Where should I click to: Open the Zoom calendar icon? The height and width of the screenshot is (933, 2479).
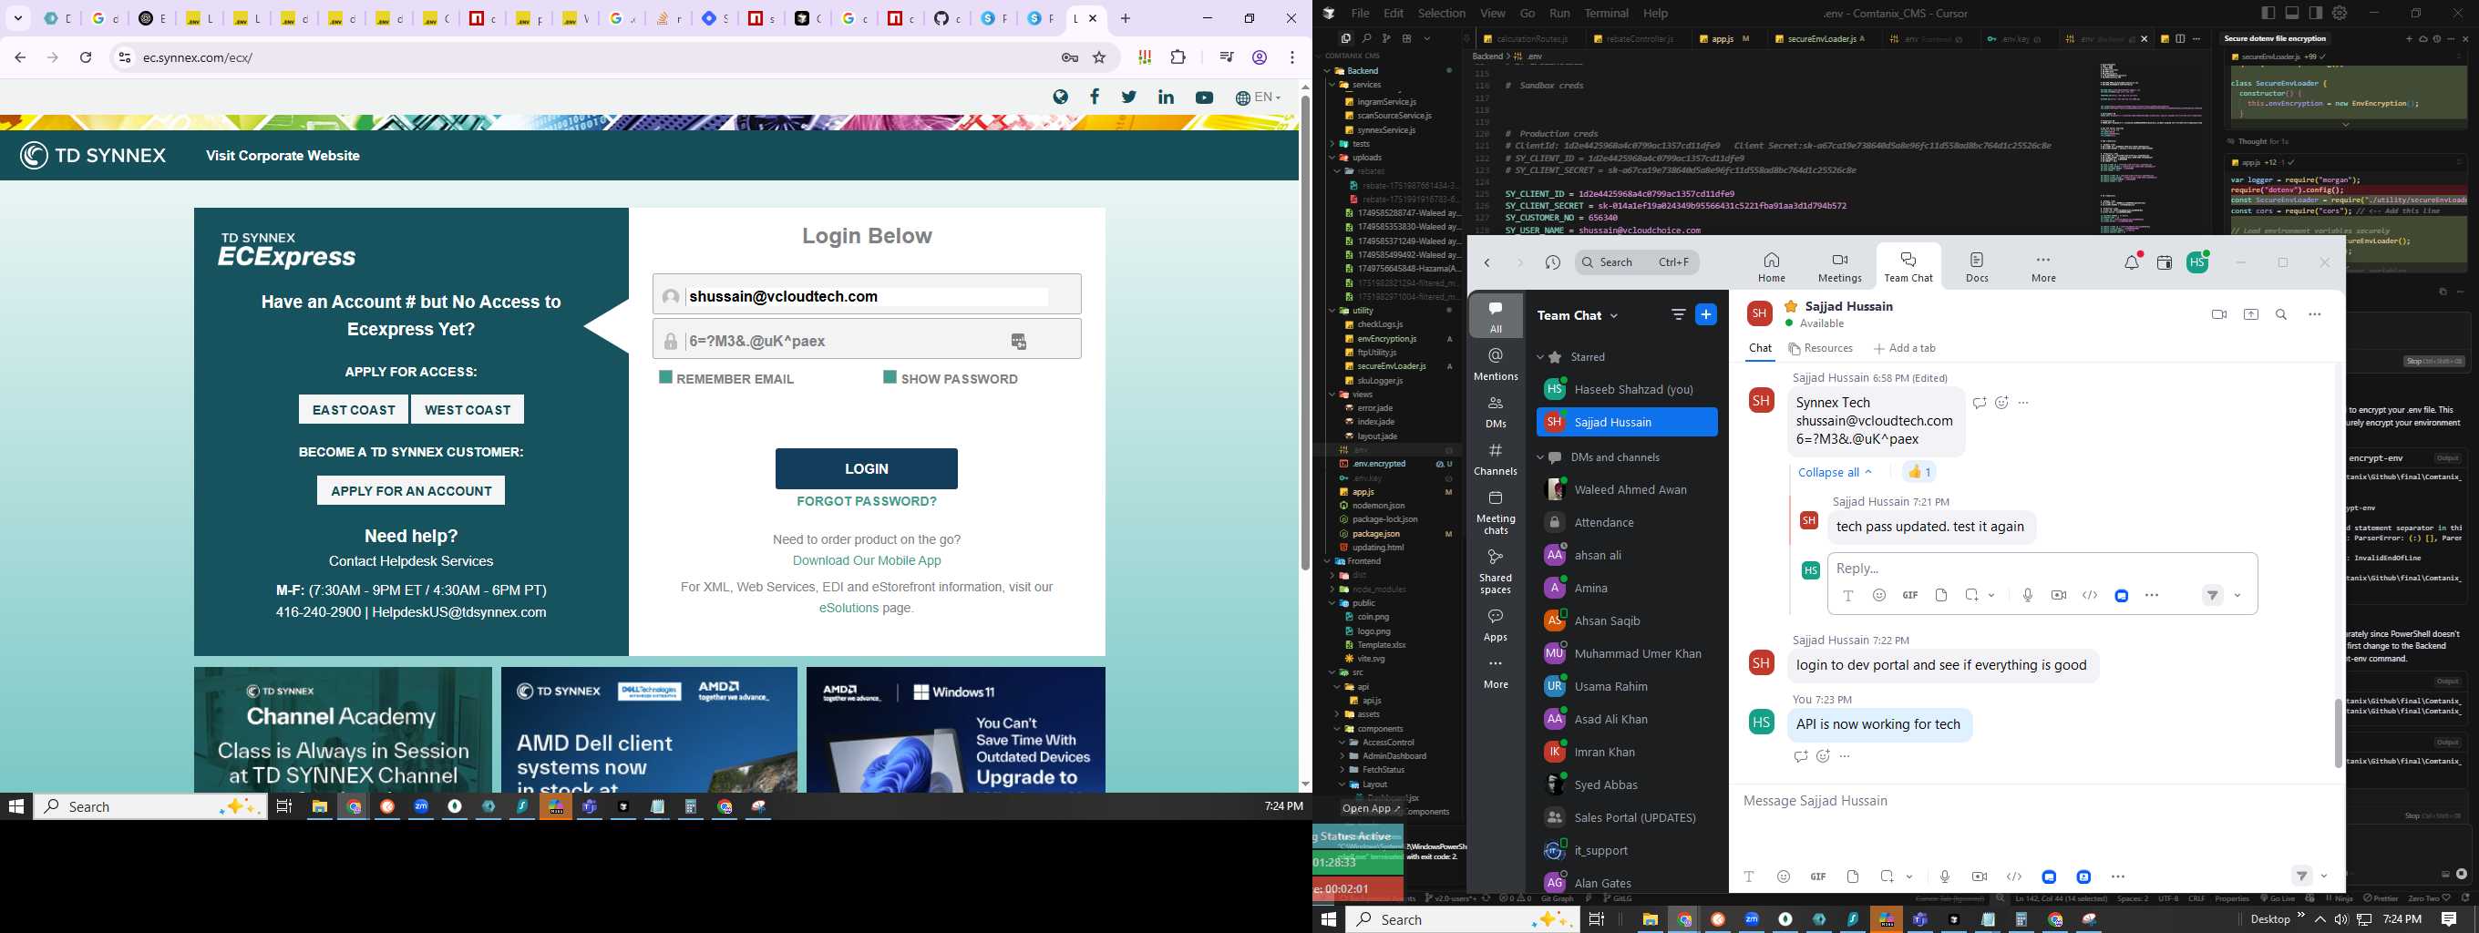point(2165,262)
